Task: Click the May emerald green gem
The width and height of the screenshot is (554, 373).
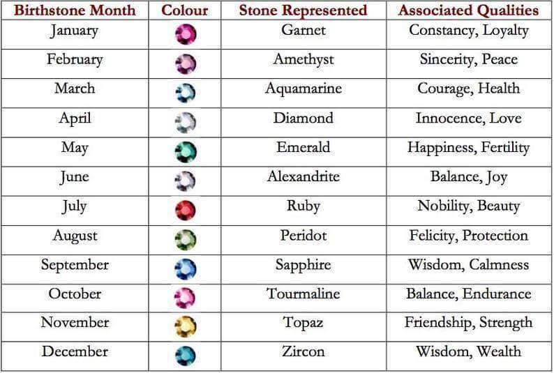Action: pos(186,152)
